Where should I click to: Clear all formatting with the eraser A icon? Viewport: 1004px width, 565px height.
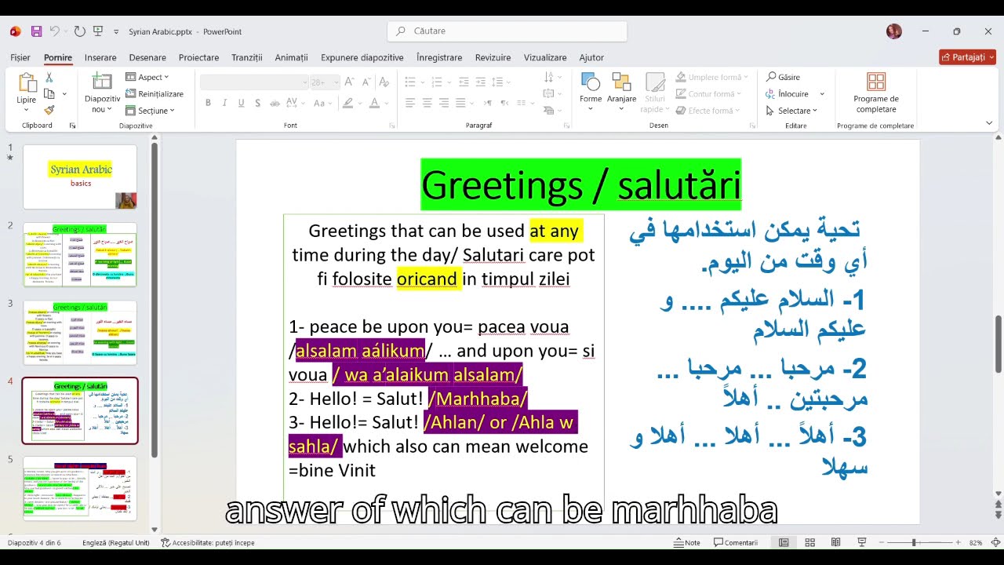click(x=384, y=82)
